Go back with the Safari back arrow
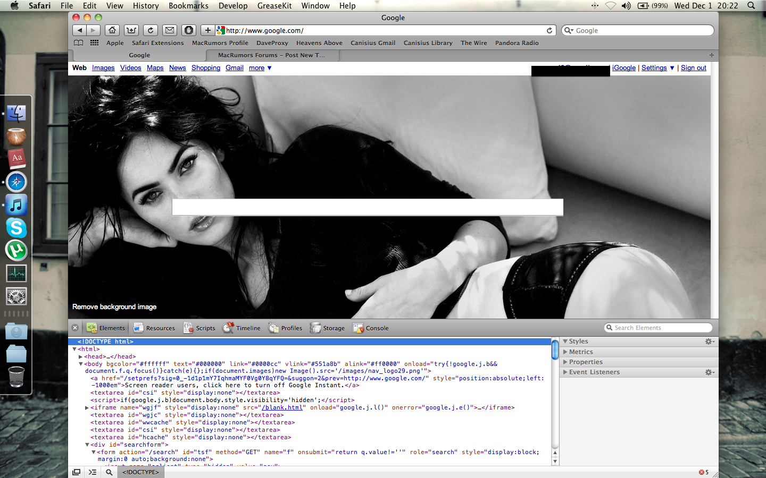 pyautogui.click(x=80, y=30)
